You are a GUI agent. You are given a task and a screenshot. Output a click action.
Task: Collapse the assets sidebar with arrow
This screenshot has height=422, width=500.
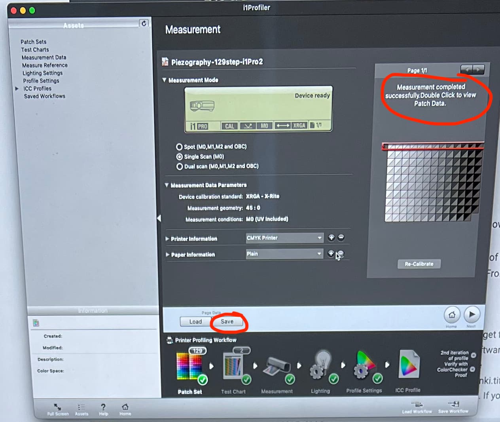159,218
